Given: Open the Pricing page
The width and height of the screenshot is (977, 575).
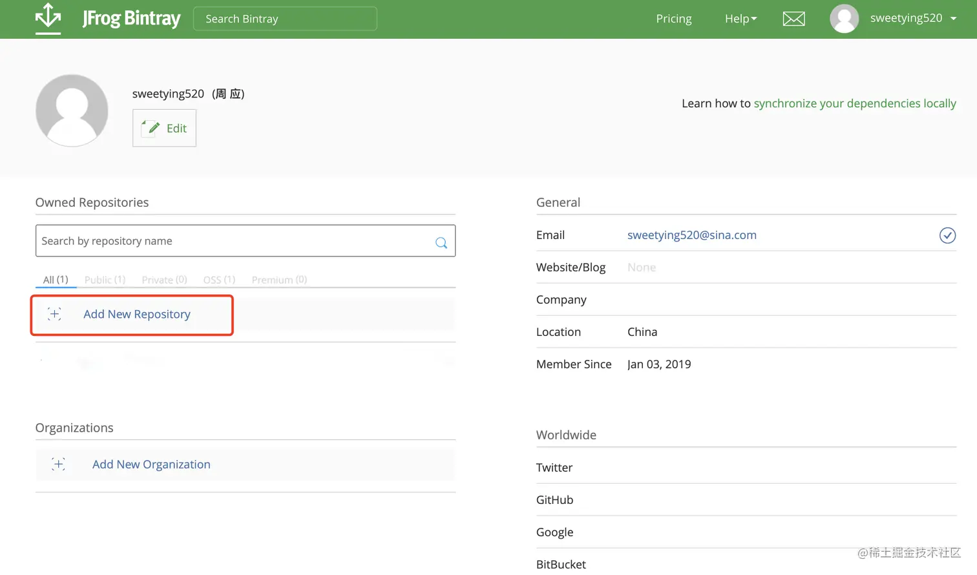Looking at the screenshot, I should tap(674, 19).
